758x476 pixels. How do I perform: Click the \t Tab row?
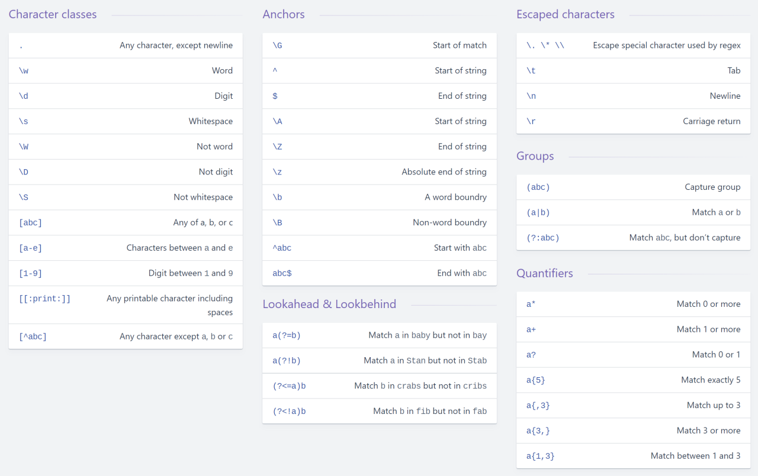tap(633, 71)
